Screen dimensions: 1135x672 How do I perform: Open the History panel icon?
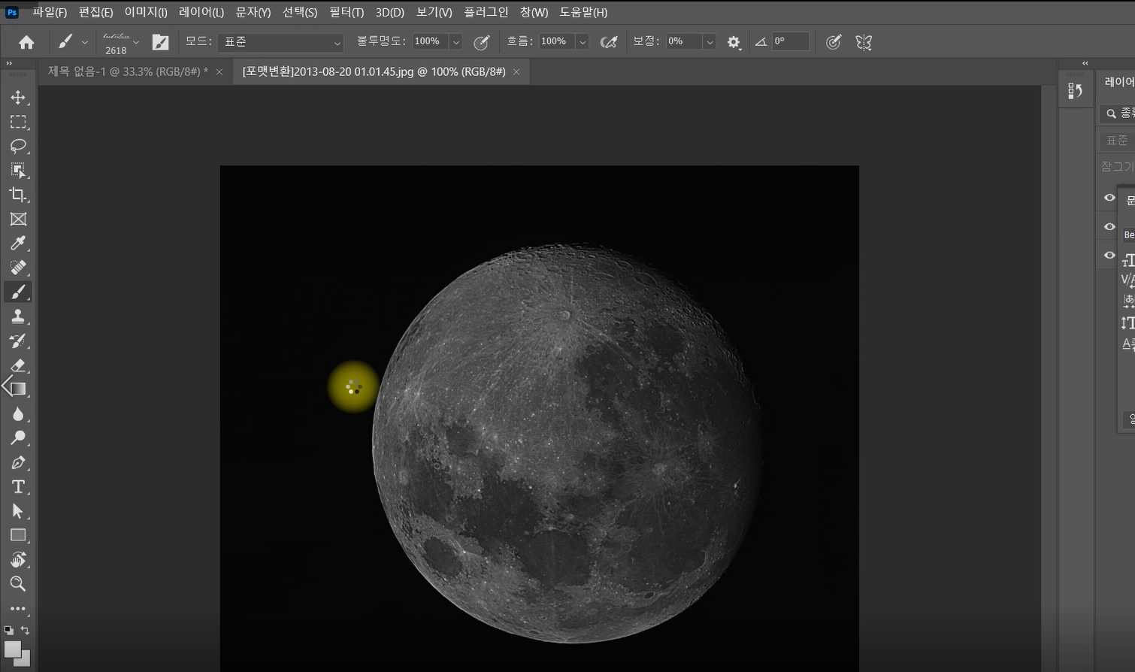click(1075, 91)
